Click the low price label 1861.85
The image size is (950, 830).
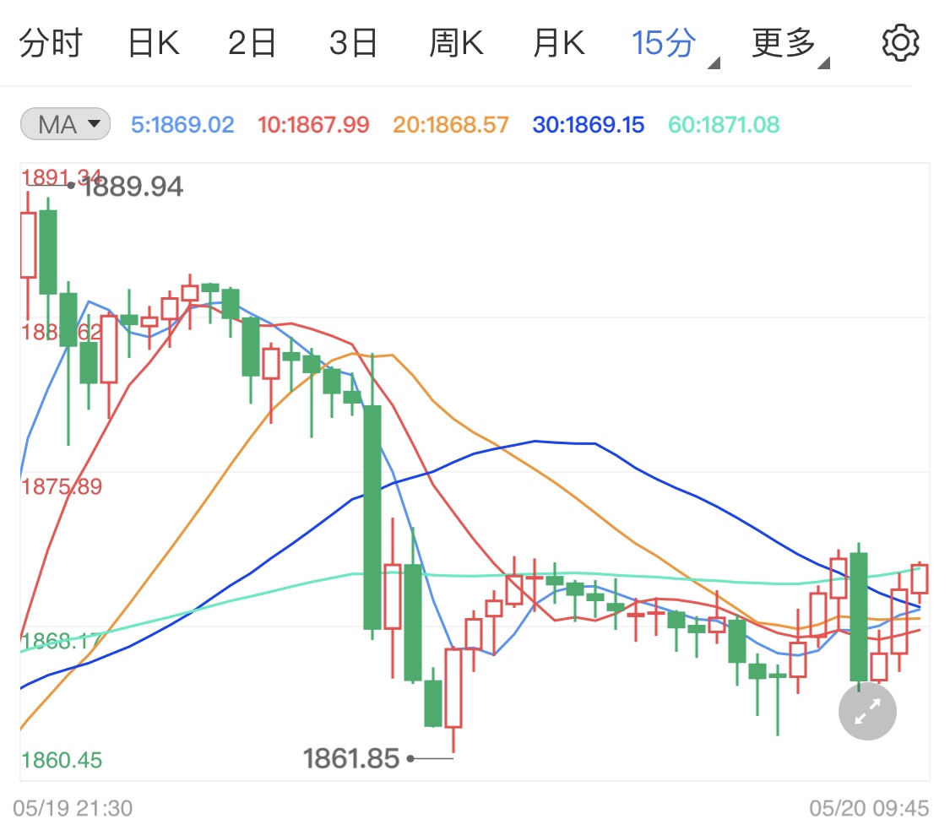click(x=351, y=758)
